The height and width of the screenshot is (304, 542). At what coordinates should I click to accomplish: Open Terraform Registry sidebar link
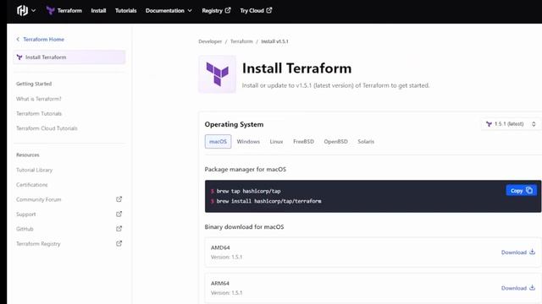click(x=38, y=244)
